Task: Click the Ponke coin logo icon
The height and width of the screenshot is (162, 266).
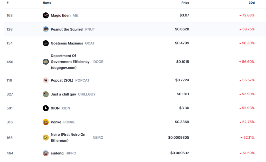Action: pos(46,122)
